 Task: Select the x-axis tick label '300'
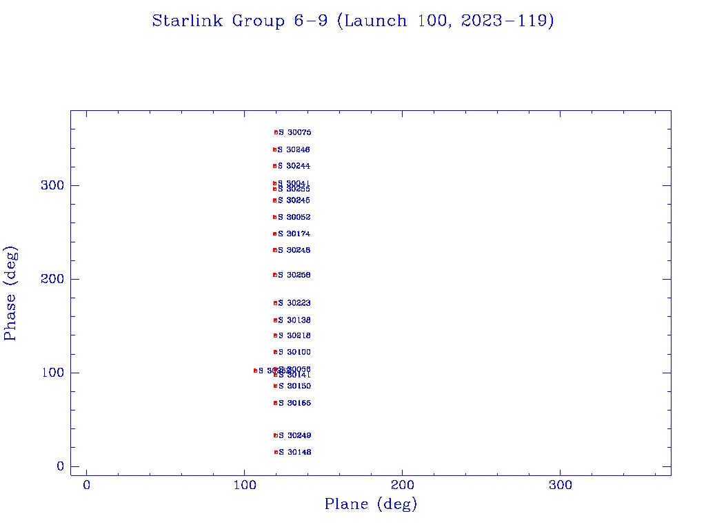pyautogui.click(x=560, y=485)
